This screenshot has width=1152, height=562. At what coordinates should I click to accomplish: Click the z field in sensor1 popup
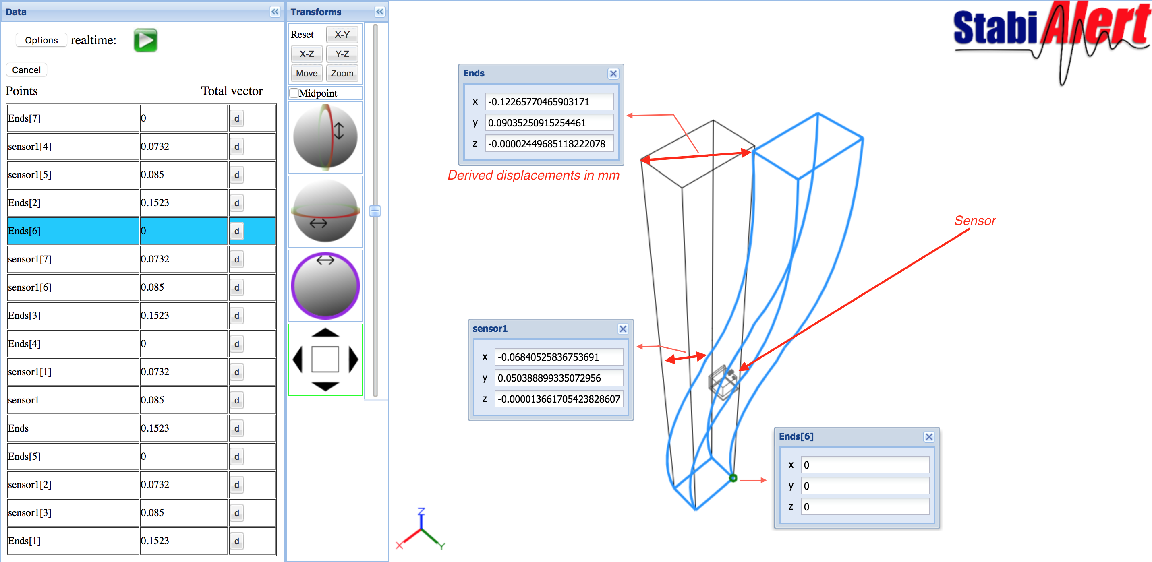(x=559, y=399)
